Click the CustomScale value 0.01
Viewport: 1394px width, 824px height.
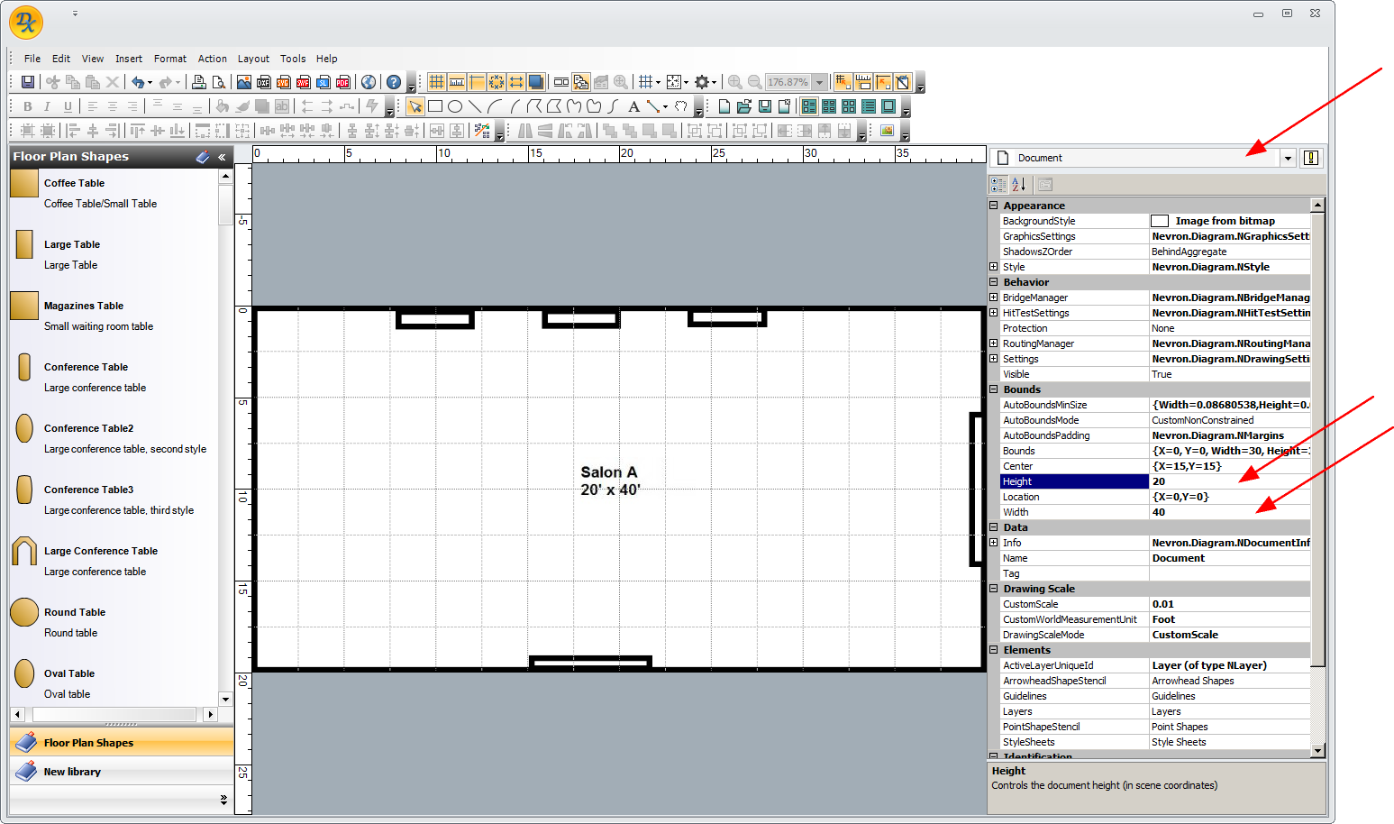[1229, 604]
